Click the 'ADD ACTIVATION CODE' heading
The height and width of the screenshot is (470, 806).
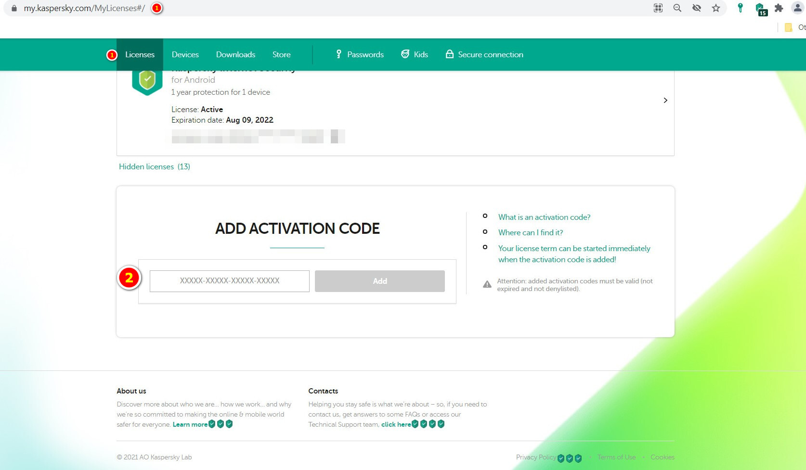point(298,229)
